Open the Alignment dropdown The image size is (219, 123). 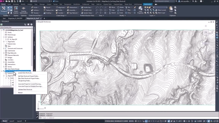click(x=61, y=7)
